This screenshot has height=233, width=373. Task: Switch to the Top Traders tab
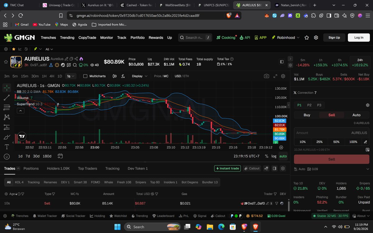[87, 168]
